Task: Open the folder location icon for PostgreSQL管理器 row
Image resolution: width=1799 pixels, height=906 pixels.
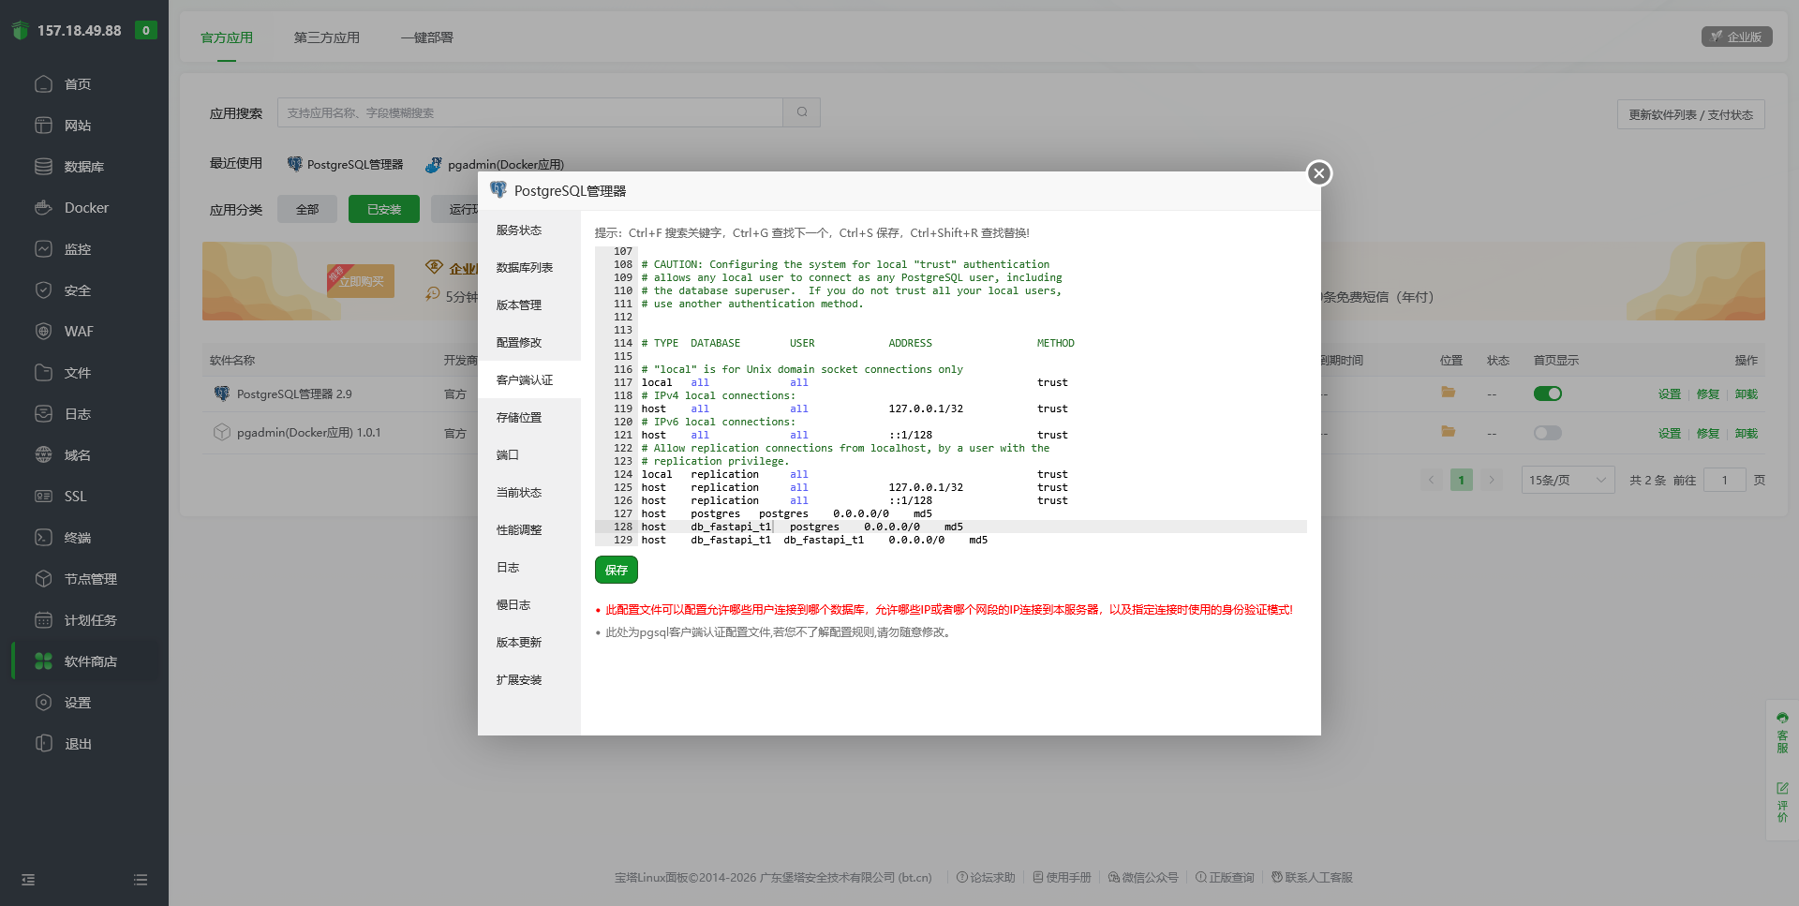Action: pyautogui.click(x=1449, y=393)
